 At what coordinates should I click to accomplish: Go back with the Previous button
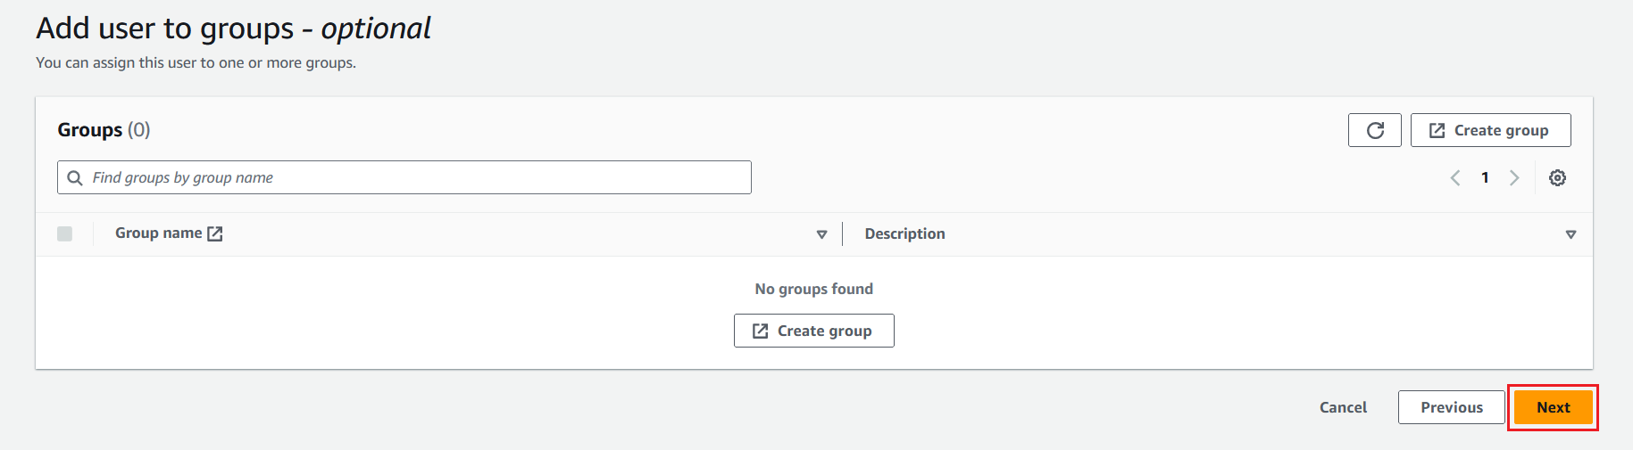point(1451,407)
